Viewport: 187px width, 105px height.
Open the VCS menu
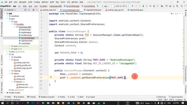(x=68, y=2)
